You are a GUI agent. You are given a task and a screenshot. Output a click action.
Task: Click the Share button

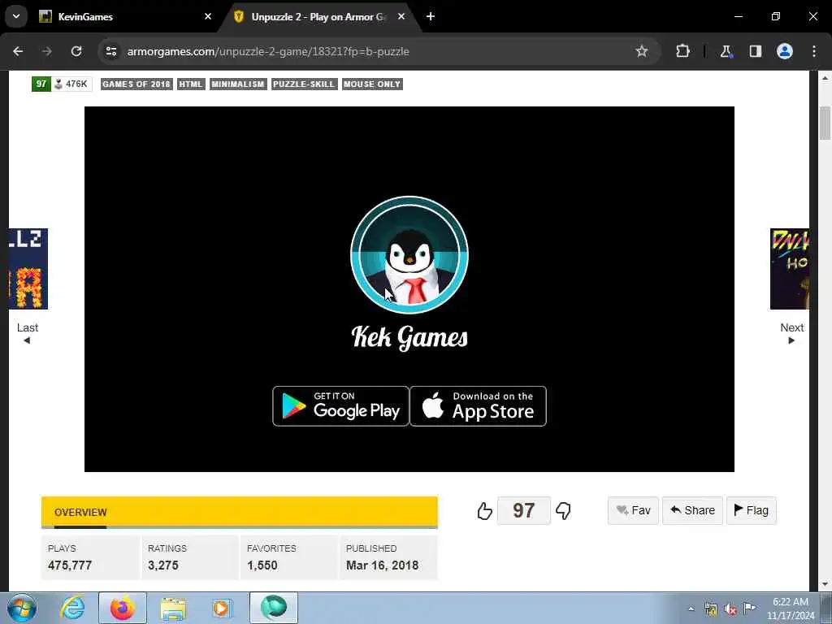click(x=692, y=510)
